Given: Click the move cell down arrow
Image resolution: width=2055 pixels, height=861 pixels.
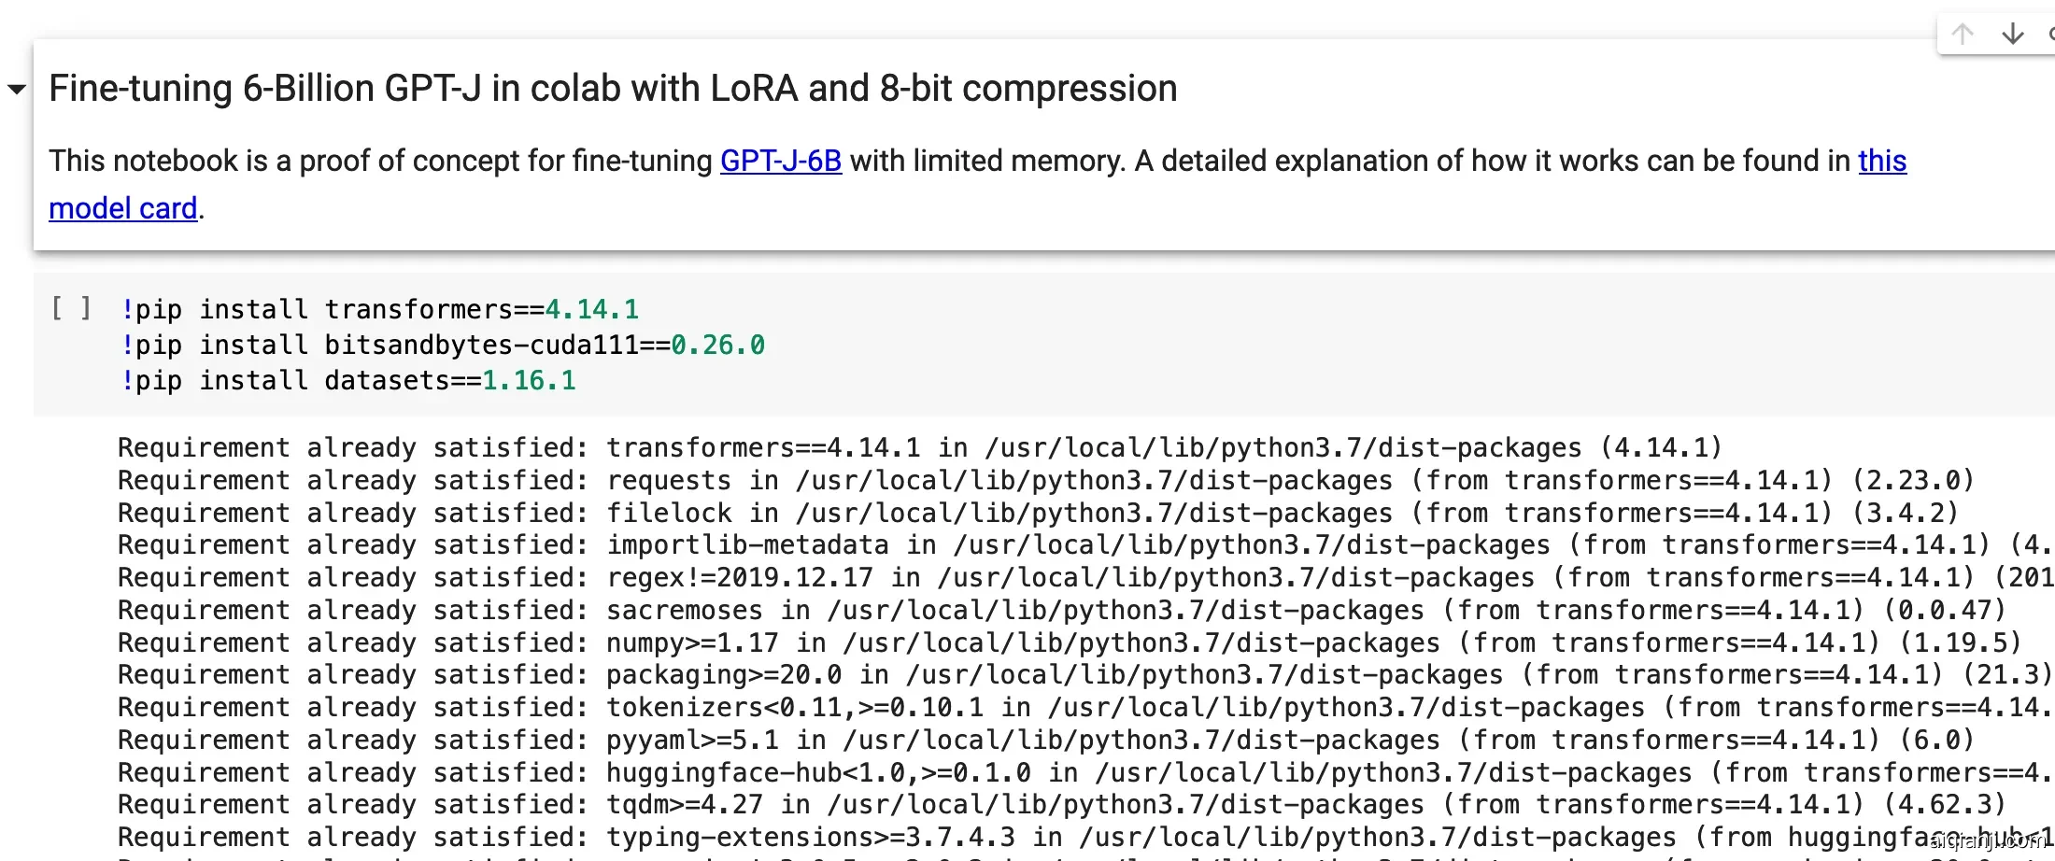Looking at the screenshot, I should coord(2013,35).
